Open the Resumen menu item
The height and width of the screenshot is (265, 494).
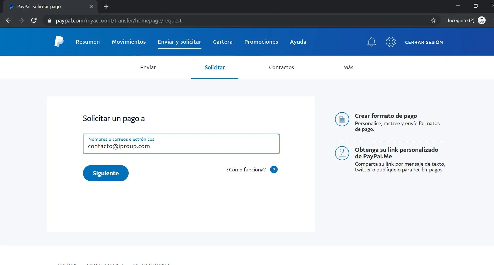[x=88, y=42]
